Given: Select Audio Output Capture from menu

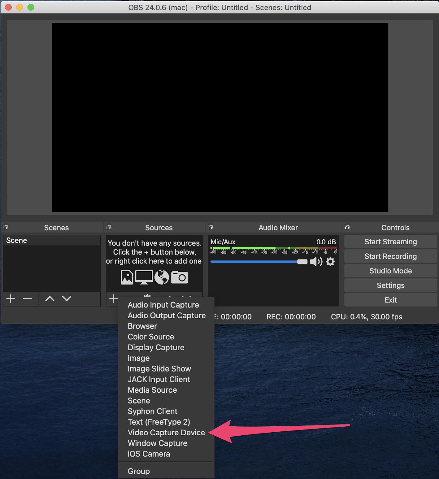Looking at the screenshot, I should tap(166, 316).
